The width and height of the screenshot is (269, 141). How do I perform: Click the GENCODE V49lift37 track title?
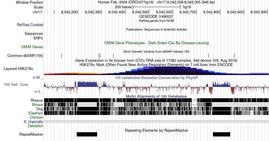tap(156, 16)
